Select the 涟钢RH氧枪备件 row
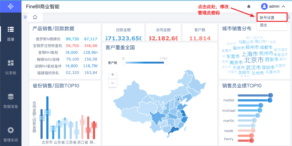 pos(65,66)
